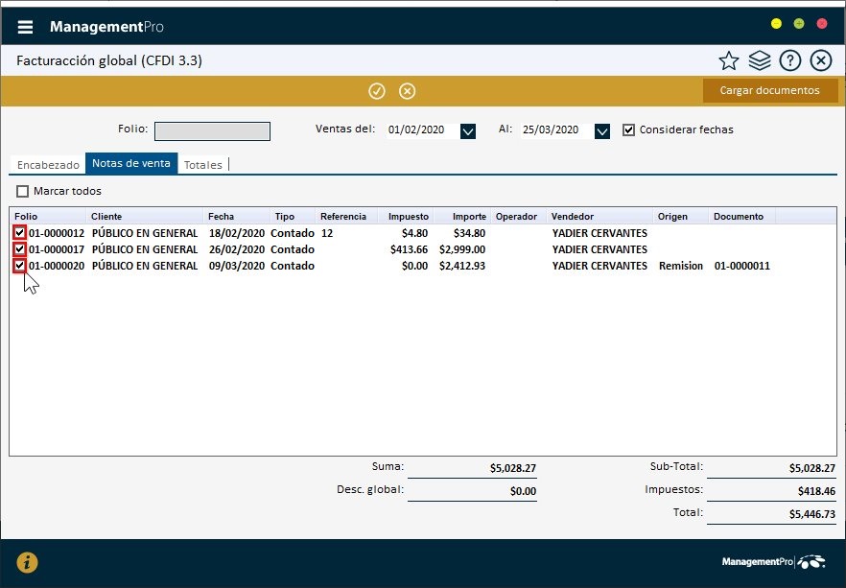Click the date 09/03/2020 cell
Screen dimensions: 846x588
pos(237,266)
